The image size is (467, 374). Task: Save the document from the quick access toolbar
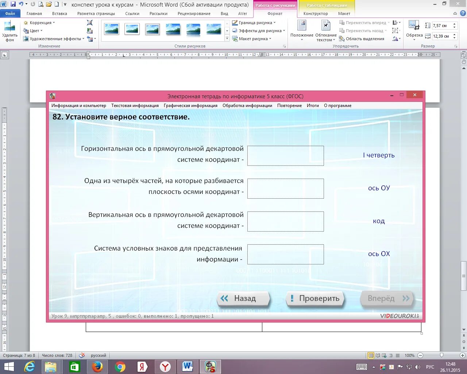click(x=13, y=4)
